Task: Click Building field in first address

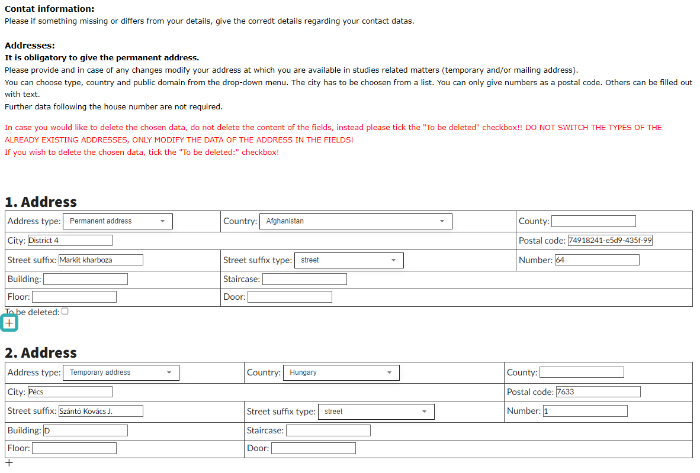Action: pyautogui.click(x=85, y=279)
